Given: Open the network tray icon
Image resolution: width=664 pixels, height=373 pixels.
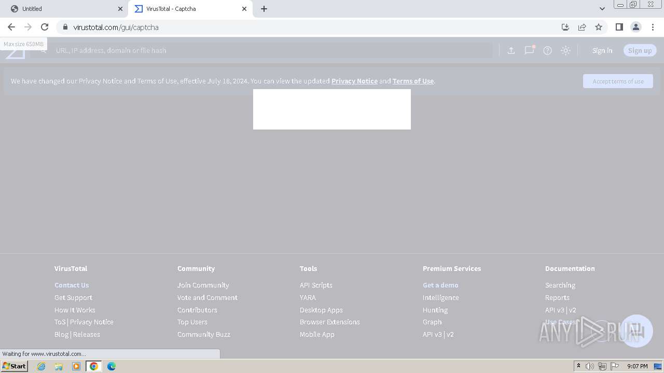Looking at the screenshot, I should click(602, 366).
